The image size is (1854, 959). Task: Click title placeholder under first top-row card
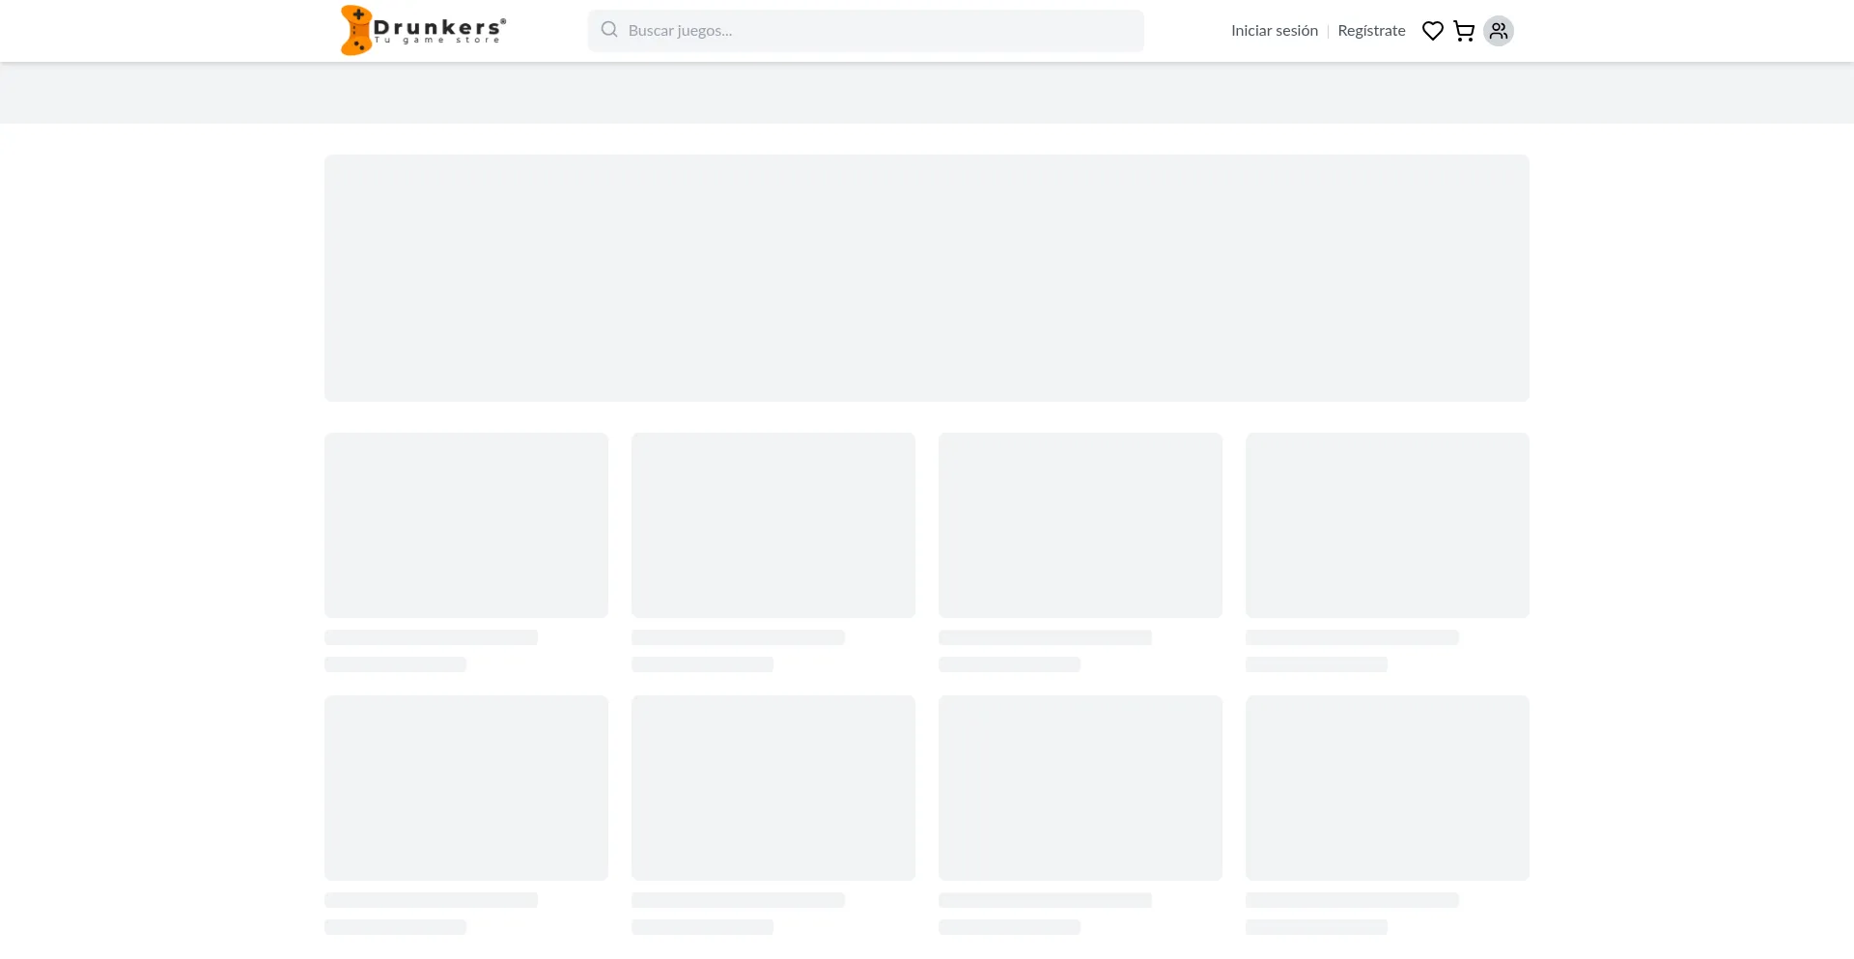click(x=431, y=637)
